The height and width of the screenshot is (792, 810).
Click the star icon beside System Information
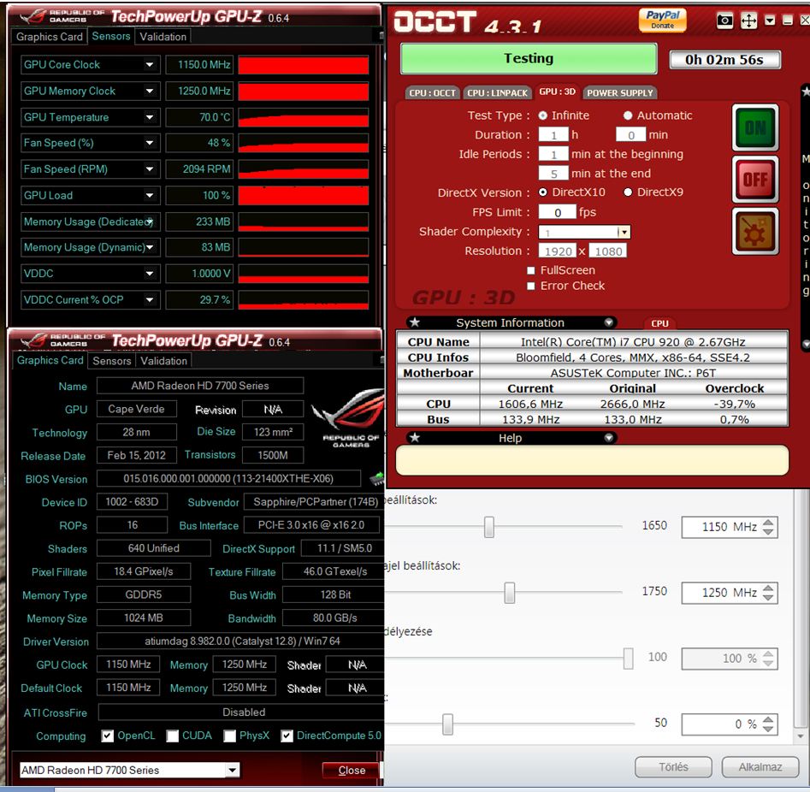pyautogui.click(x=415, y=322)
